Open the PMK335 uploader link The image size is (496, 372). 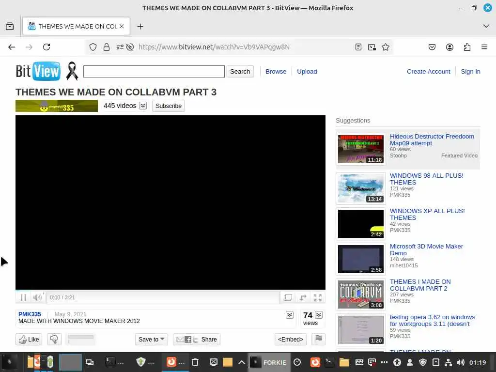click(30, 314)
